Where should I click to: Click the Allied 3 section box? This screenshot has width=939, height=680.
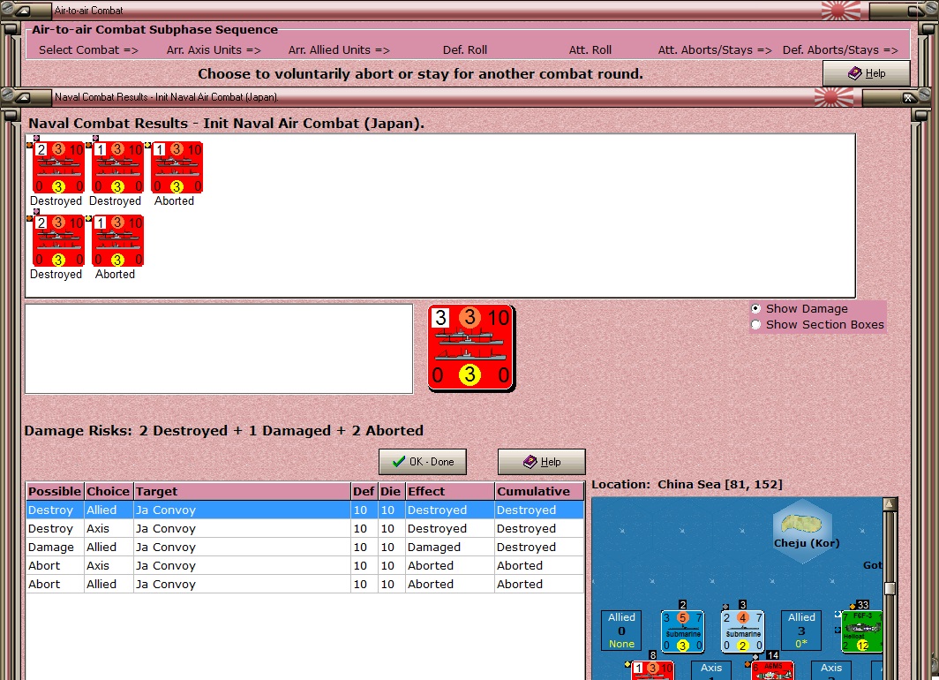coord(801,631)
